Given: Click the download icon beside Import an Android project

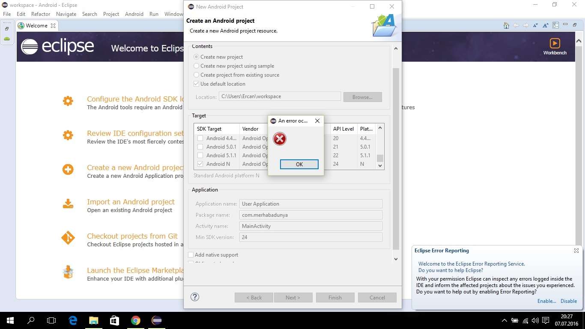Looking at the screenshot, I should pos(68,203).
